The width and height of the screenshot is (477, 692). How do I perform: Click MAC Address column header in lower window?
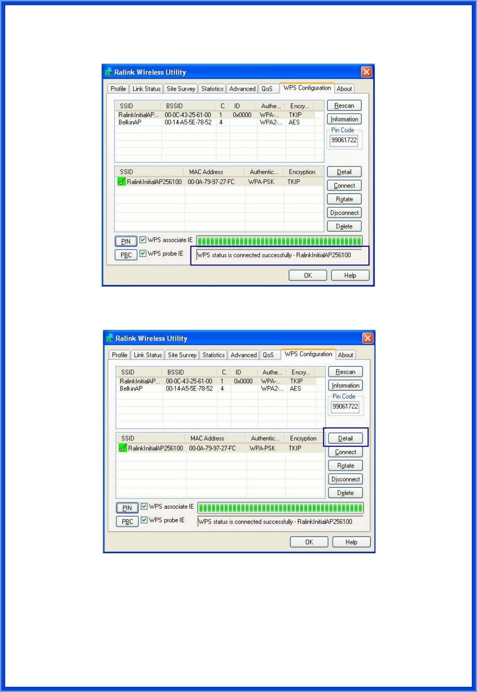(x=217, y=438)
